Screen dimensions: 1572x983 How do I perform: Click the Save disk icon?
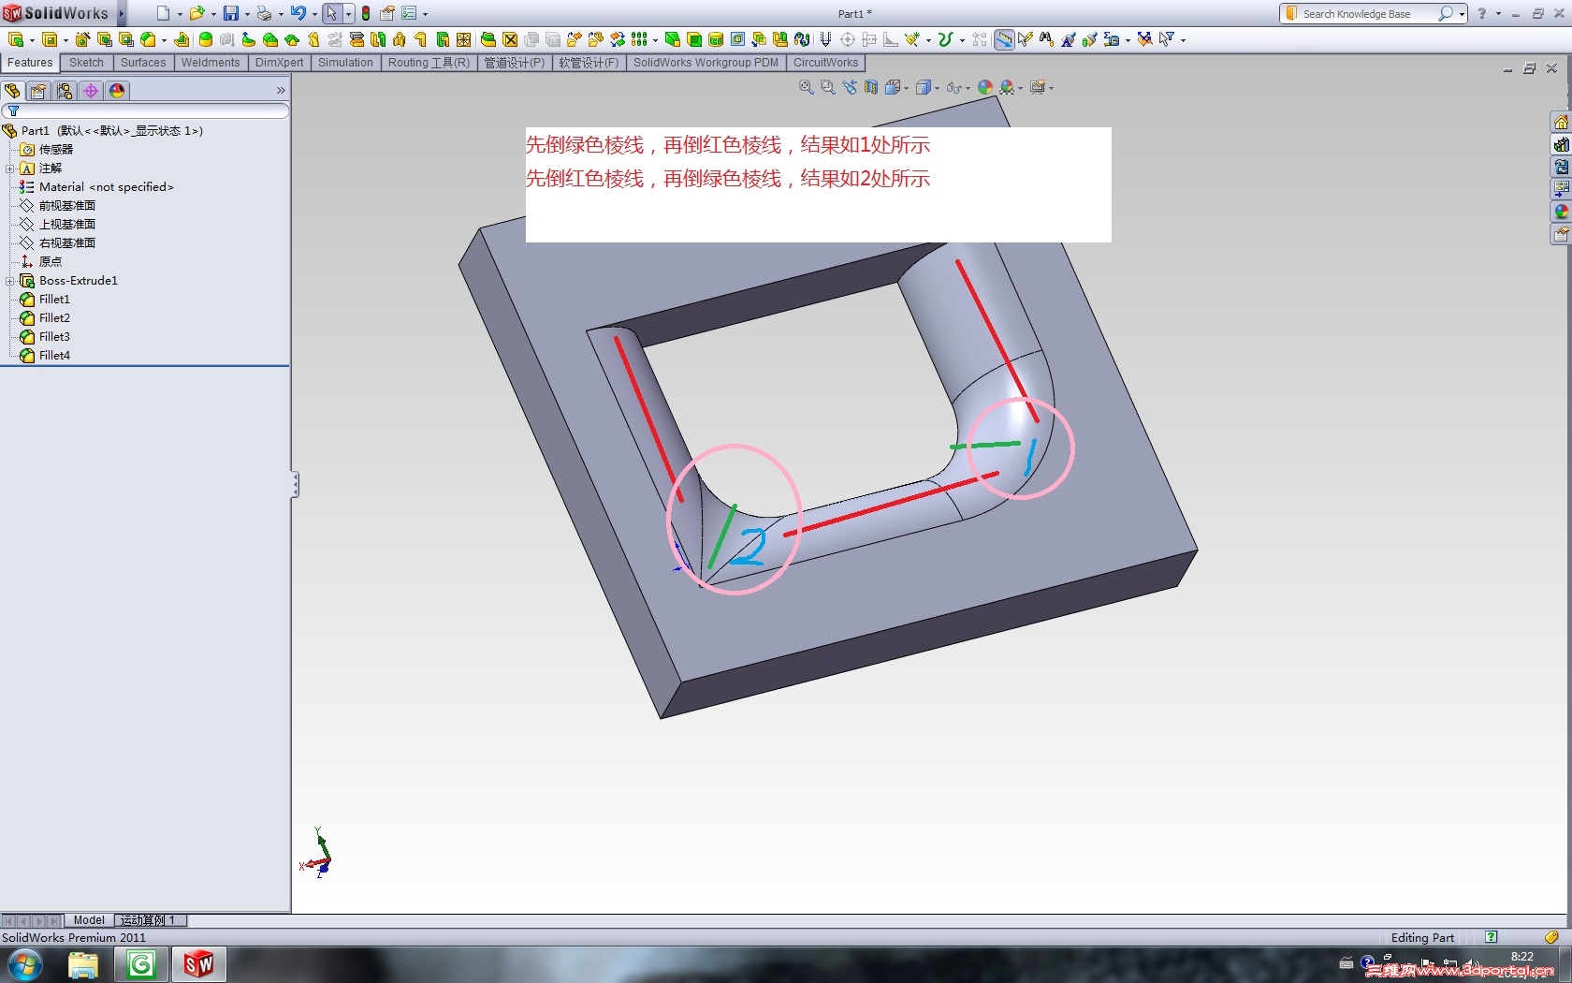(x=230, y=13)
